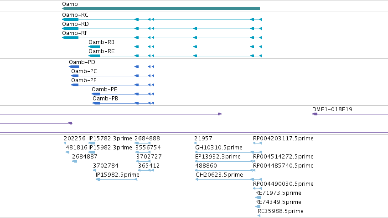Select the Oamb-RC transcript label

coord(75,15)
